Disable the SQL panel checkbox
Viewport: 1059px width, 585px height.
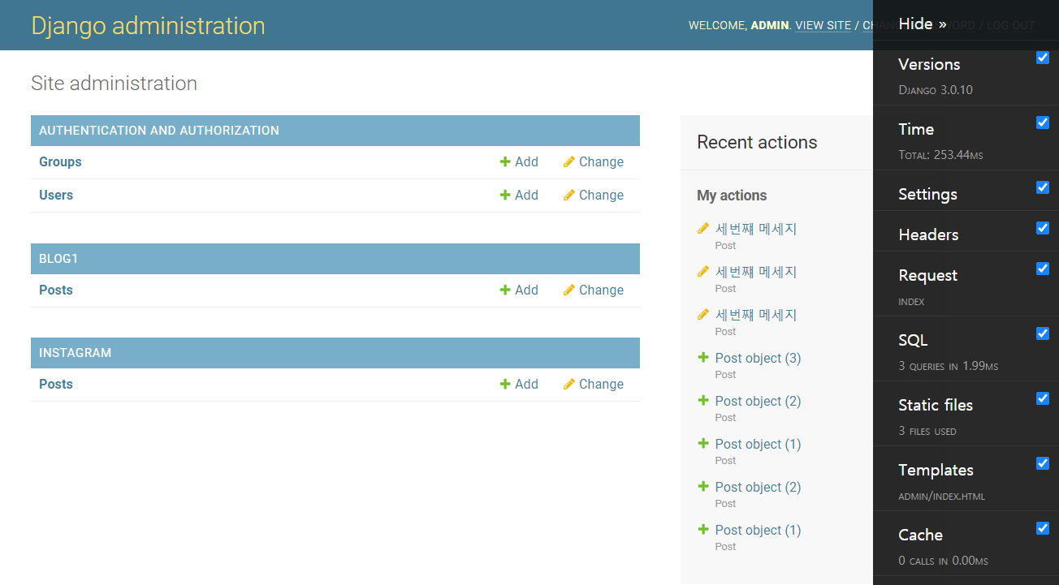coord(1043,333)
